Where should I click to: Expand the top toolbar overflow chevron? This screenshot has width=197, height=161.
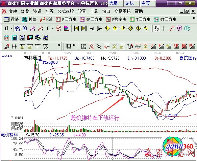194,18
